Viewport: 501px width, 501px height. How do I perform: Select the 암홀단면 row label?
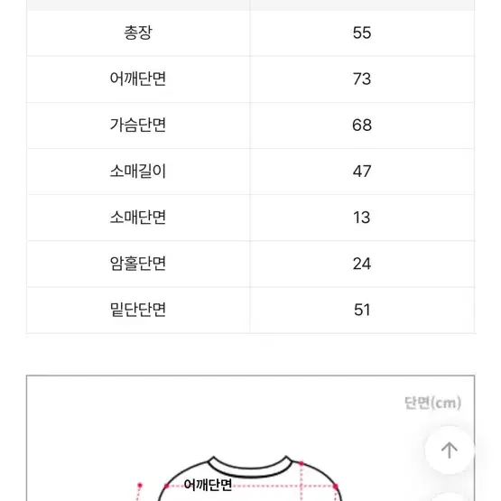pyautogui.click(x=138, y=264)
